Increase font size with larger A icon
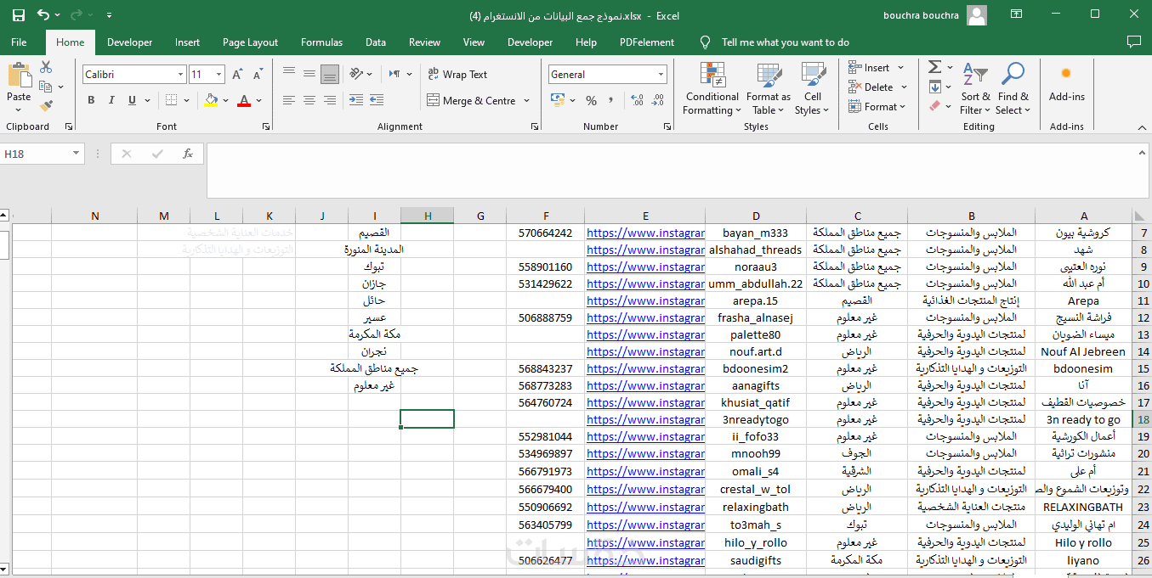 [239, 75]
